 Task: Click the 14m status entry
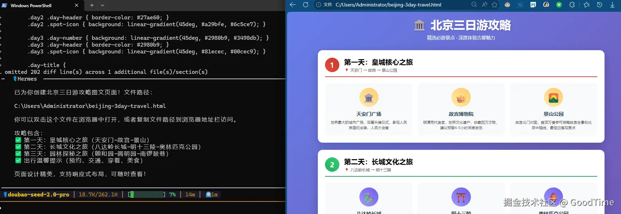pos(190,195)
